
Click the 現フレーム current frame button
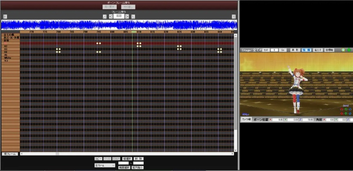(9, 154)
